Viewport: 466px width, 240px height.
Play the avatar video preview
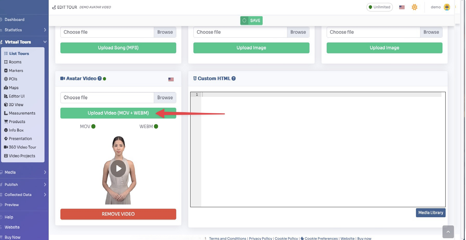click(118, 168)
